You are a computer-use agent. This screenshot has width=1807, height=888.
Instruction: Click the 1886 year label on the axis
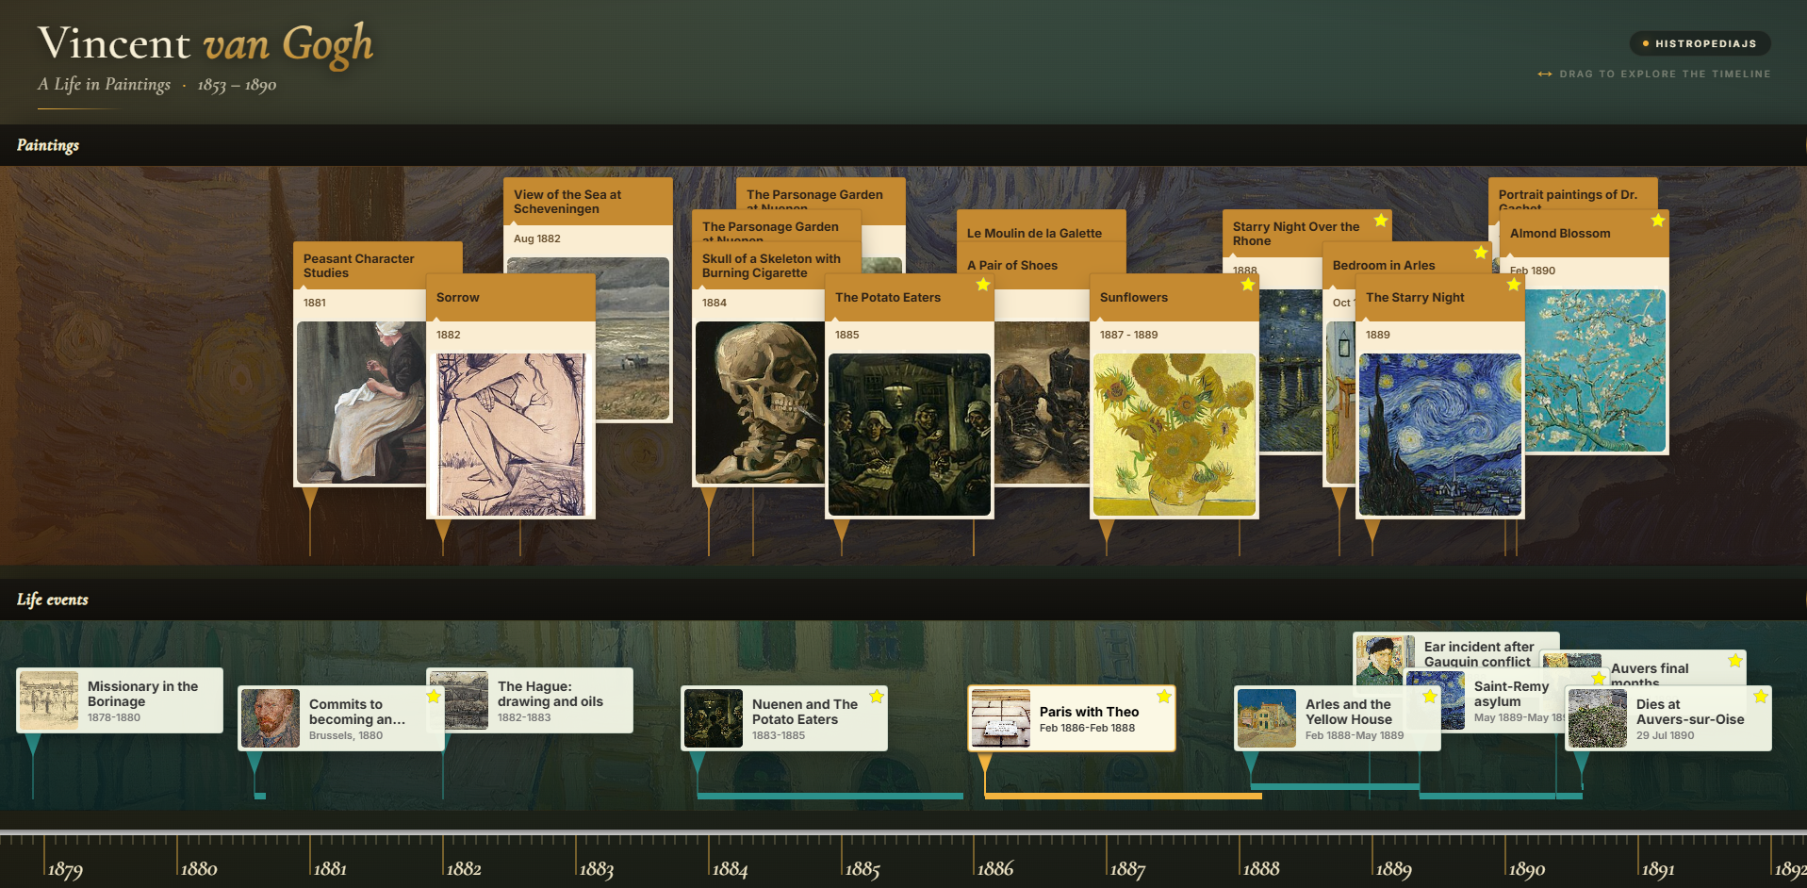pos(995,869)
